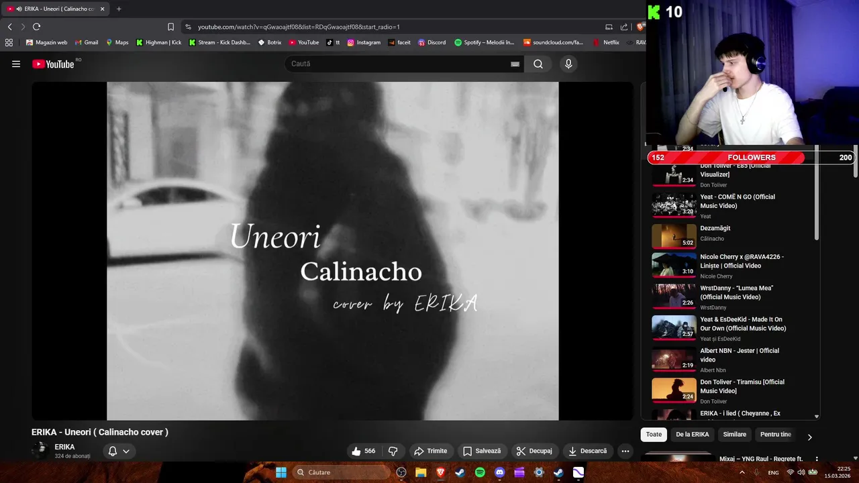Select the De la ERIKA chip
859x483 pixels.
pyautogui.click(x=692, y=435)
